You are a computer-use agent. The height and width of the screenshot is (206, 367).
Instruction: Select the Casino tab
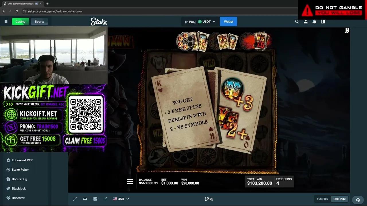pyautogui.click(x=20, y=21)
